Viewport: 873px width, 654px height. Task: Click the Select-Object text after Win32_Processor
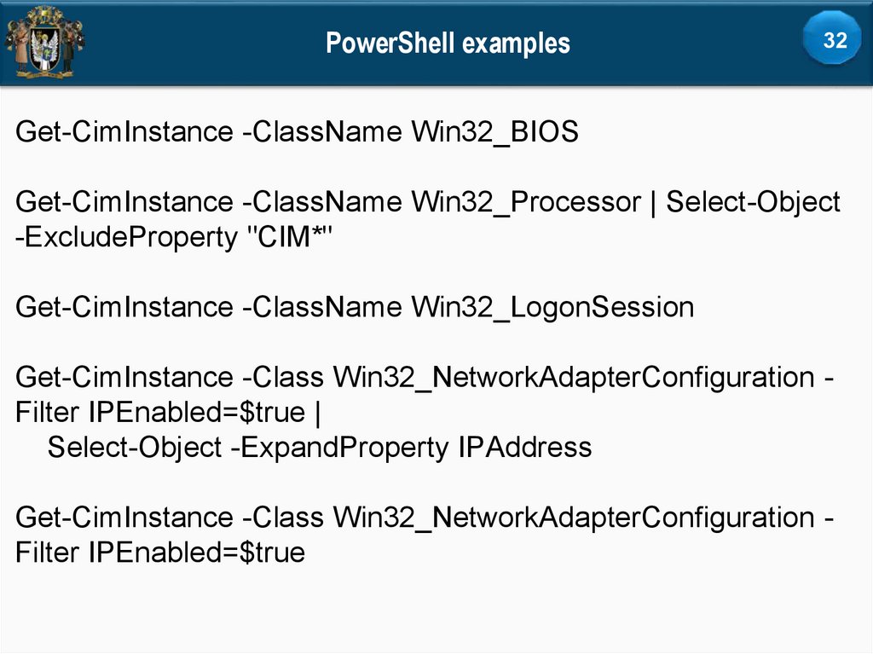click(753, 202)
